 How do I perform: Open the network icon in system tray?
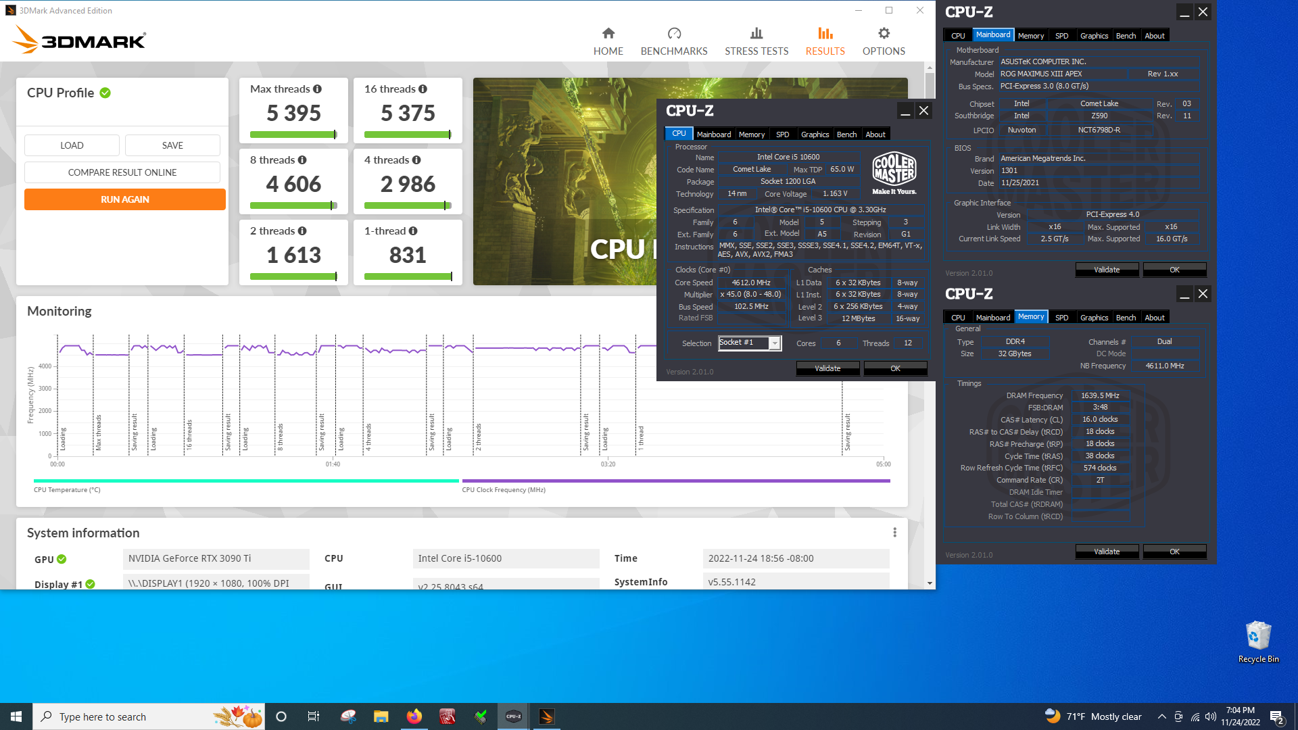coord(1195,716)
